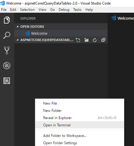The image size is (134, 146).
Task: Open the Help menu
Action: (89, 10)
